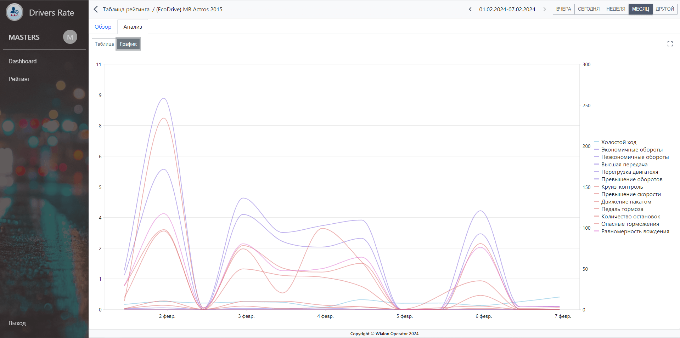Pick a custom period with ДРУГОЙ
The image size is (680, 338).
(665, 9)
